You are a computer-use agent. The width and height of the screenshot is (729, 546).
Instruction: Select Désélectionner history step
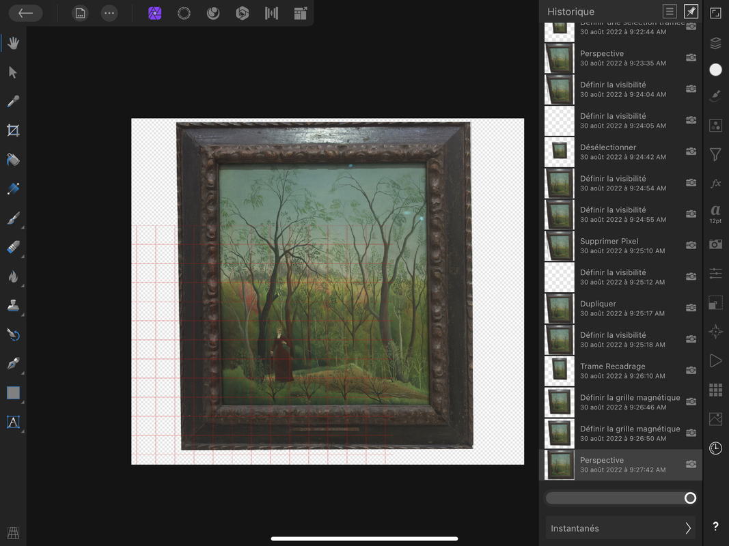pos(620,152)
